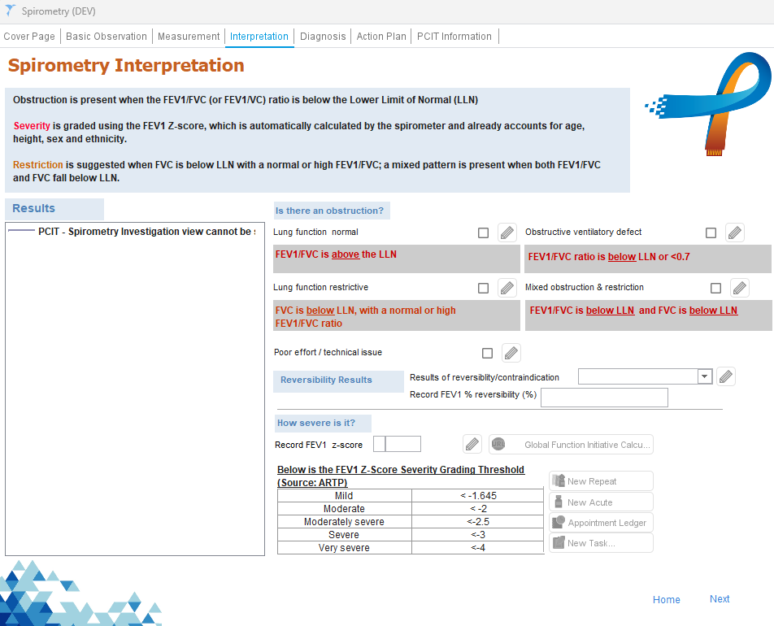Select the PCIT Spirometry Investigation view item
The image size is (774, 626).
tap(146, 232)
